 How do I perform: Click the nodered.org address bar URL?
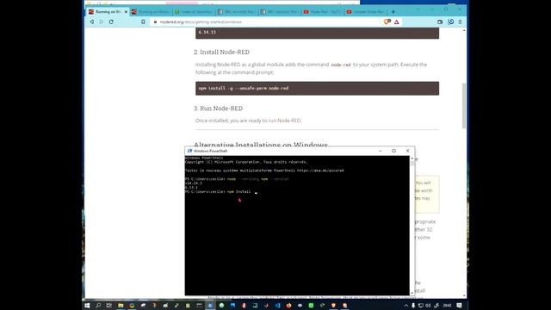[201, 22]
